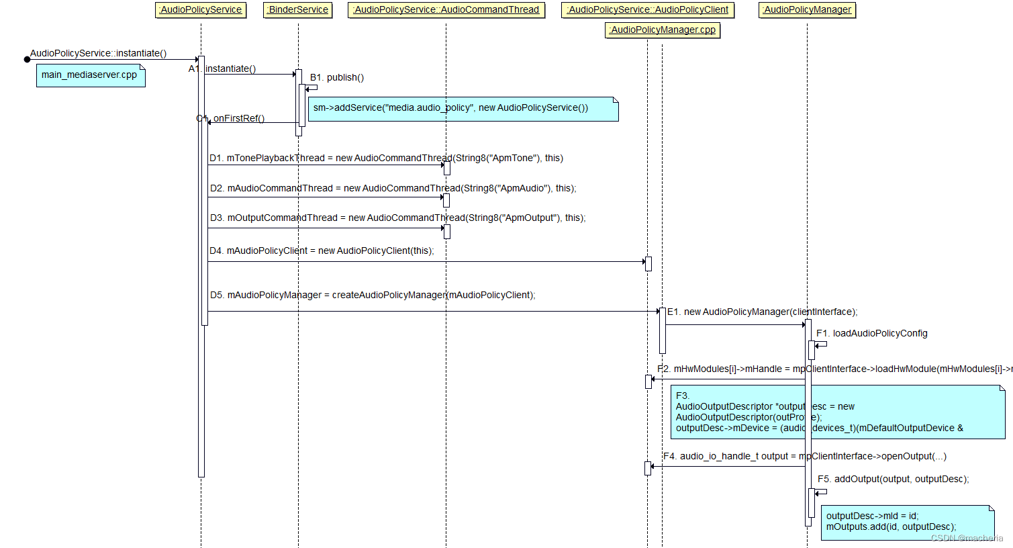1013x548 pixels.
Task: Select the :AudioPolicyManager.cpp lifeline header
Action: (663, 30)
